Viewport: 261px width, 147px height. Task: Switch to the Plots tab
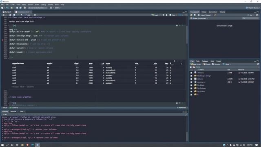click(x=197, y=61)
